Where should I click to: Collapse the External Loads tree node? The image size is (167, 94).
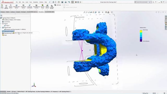click(x=1, y=27)
